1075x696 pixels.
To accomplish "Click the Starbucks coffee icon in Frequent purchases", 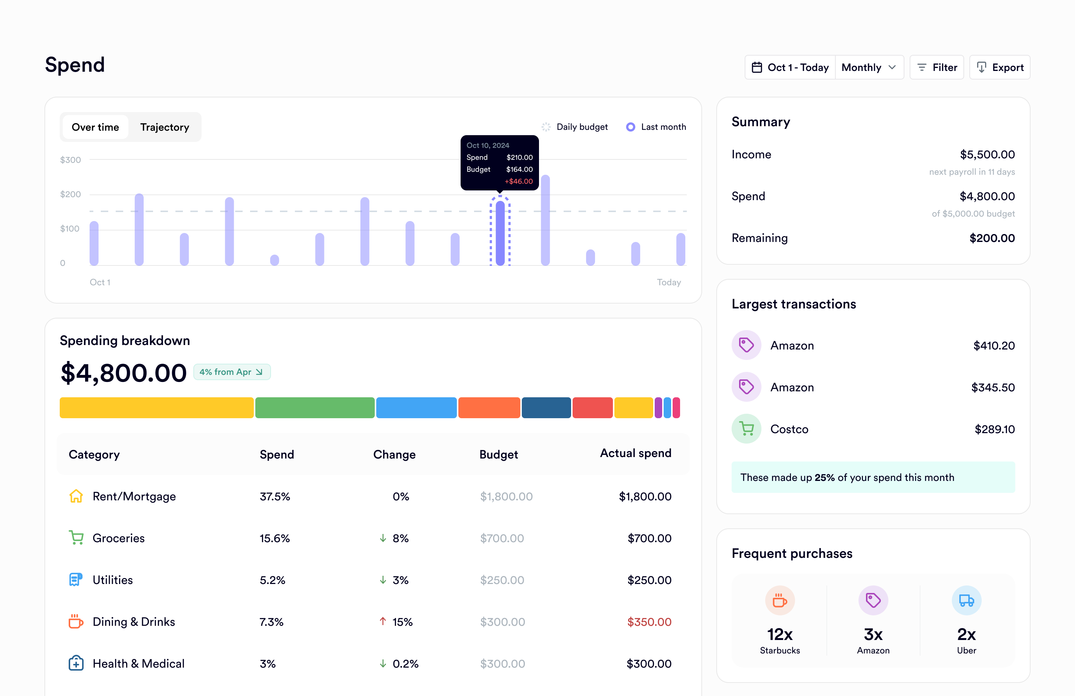I will [780, 601].
